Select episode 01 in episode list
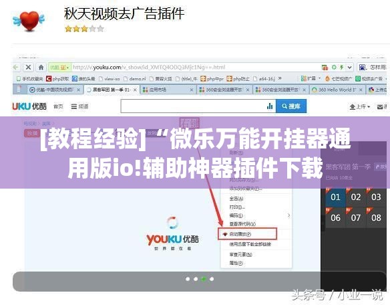 click(x=335, y=197)
